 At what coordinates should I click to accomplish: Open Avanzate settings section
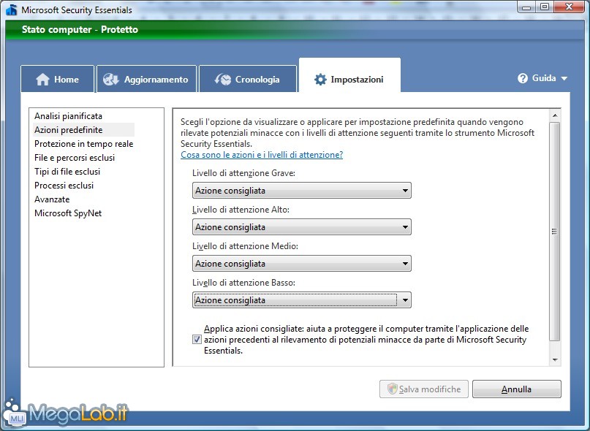(52, 199)
